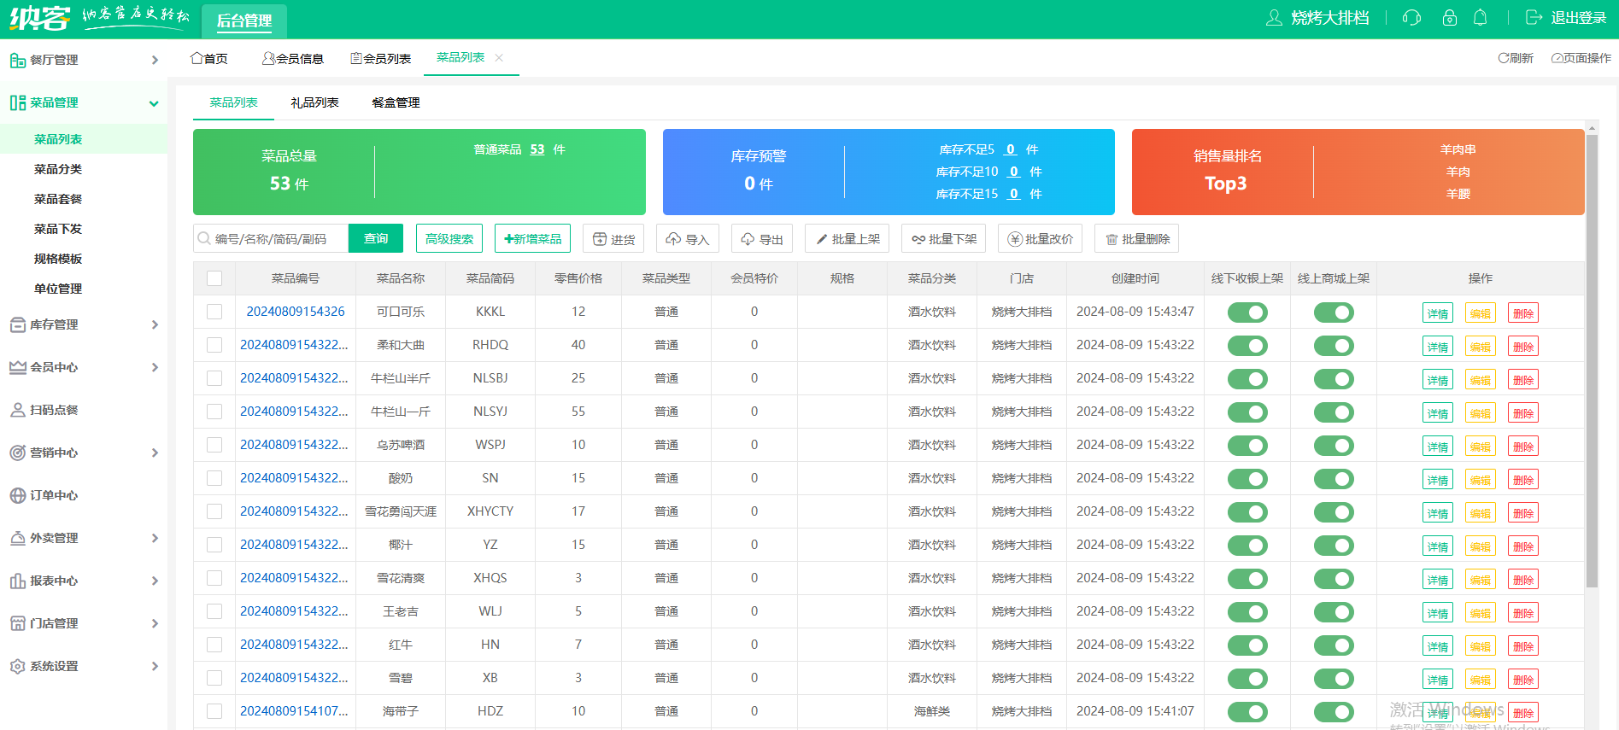1619x730 pixels.
Task: Click the green 查询 search button
Action: click(x=376, y=238)
